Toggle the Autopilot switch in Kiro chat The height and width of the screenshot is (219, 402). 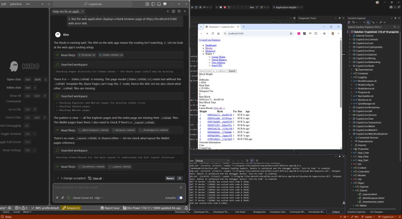click(x=181, y=198)
